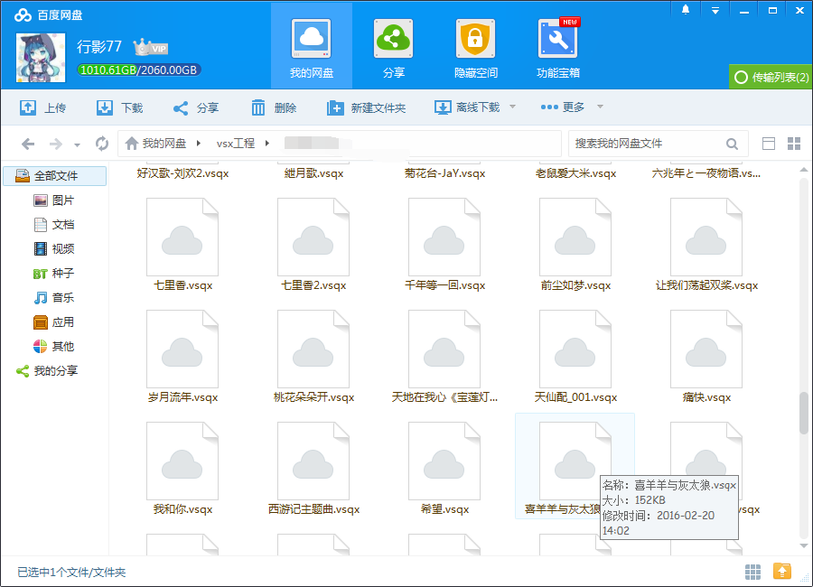Open the title bar dropdown menu icon
Image resolution: width=813 pixels, height=587 pixels.
tap(715, 10)
